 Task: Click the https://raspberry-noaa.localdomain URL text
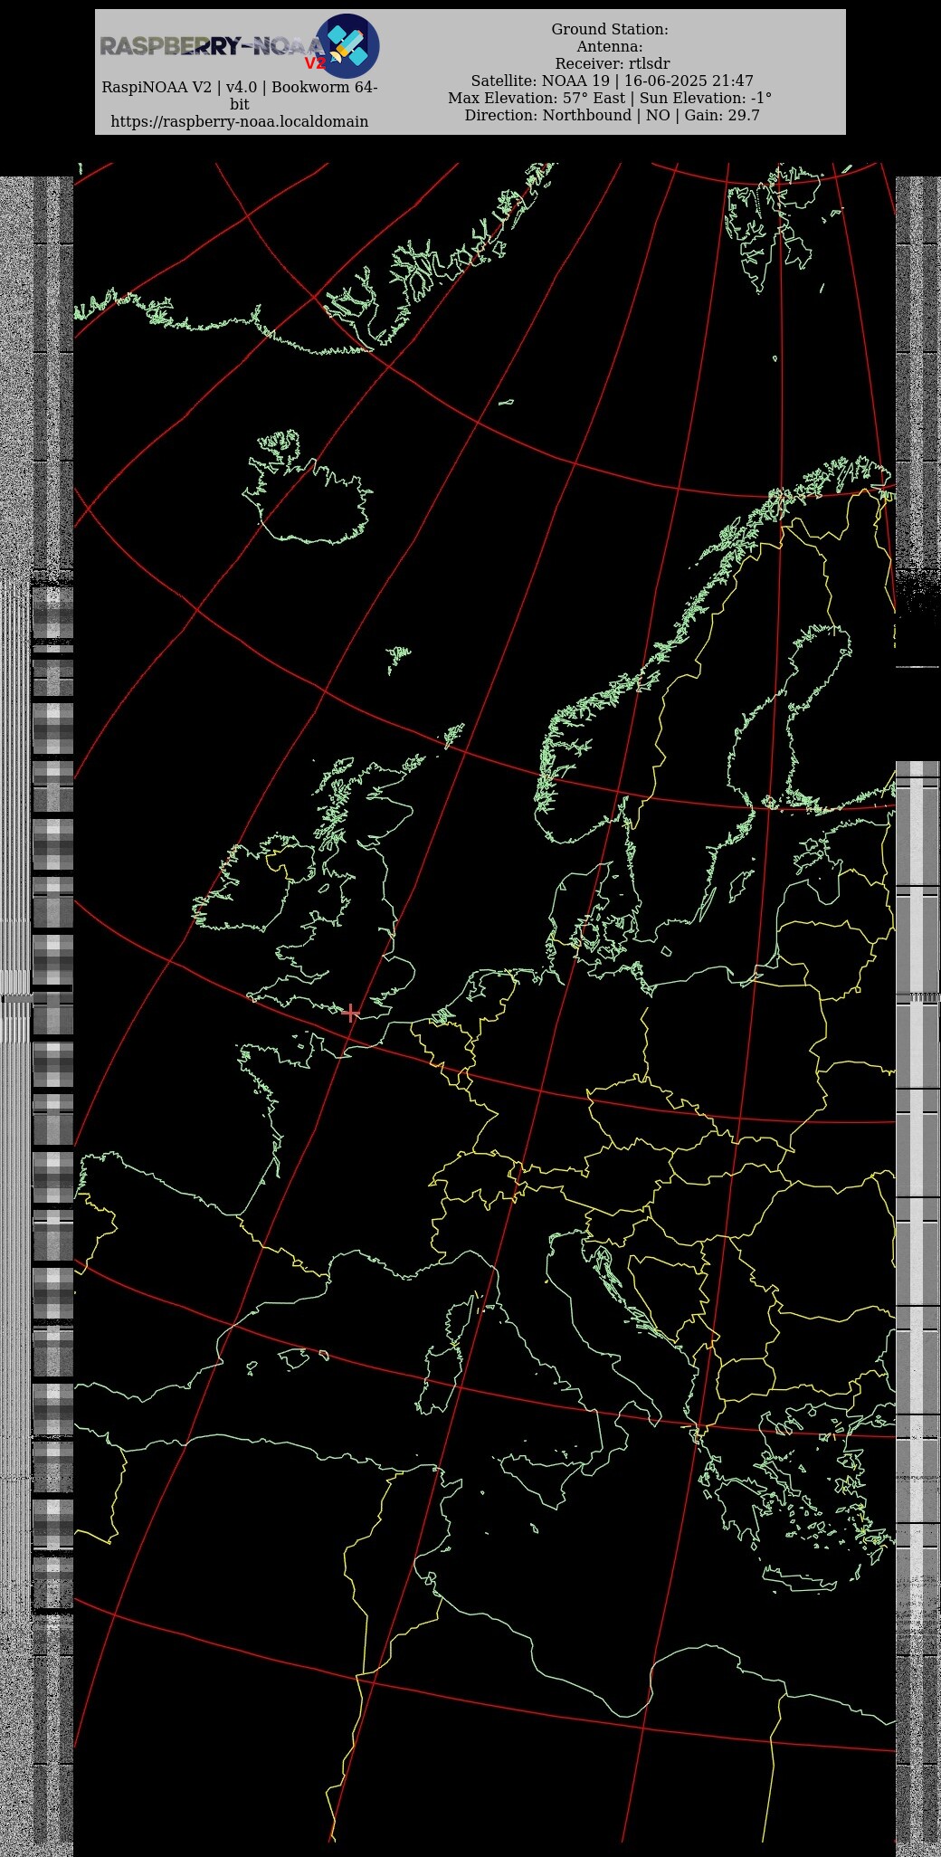coord(240,121)
